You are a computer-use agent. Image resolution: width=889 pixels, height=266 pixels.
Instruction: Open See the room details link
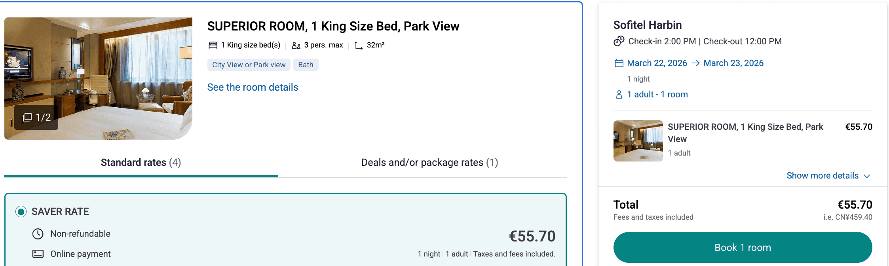click(x=253, y=87)
